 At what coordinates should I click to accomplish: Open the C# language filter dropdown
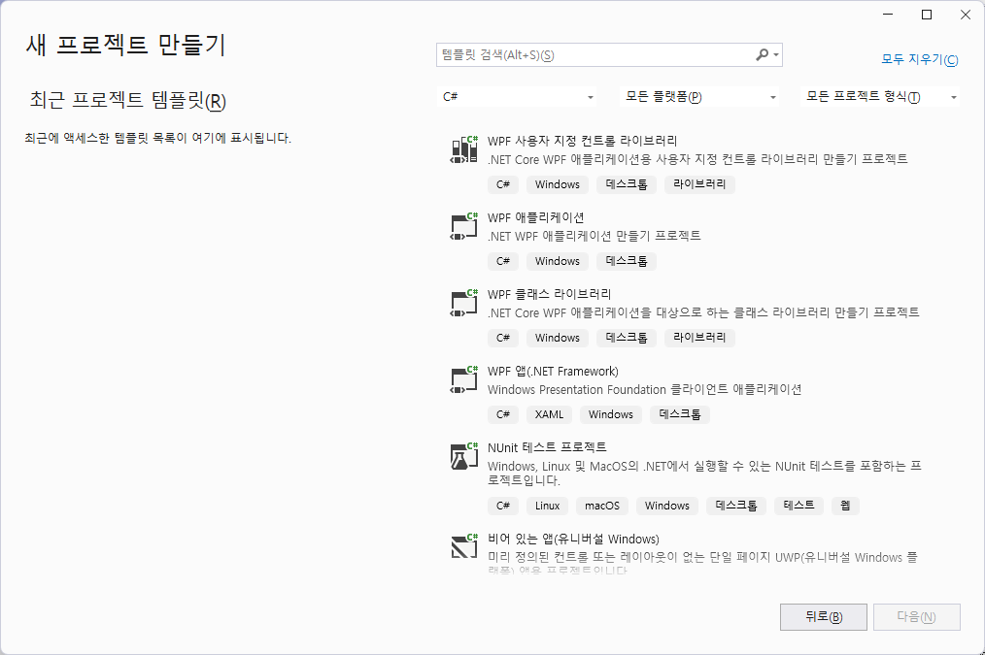517,97
